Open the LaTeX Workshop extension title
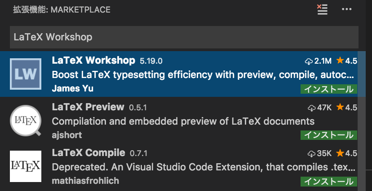Image resolution: width=372 pixels, height=191 pixels. pyautogui.click(x=93, y=60)
